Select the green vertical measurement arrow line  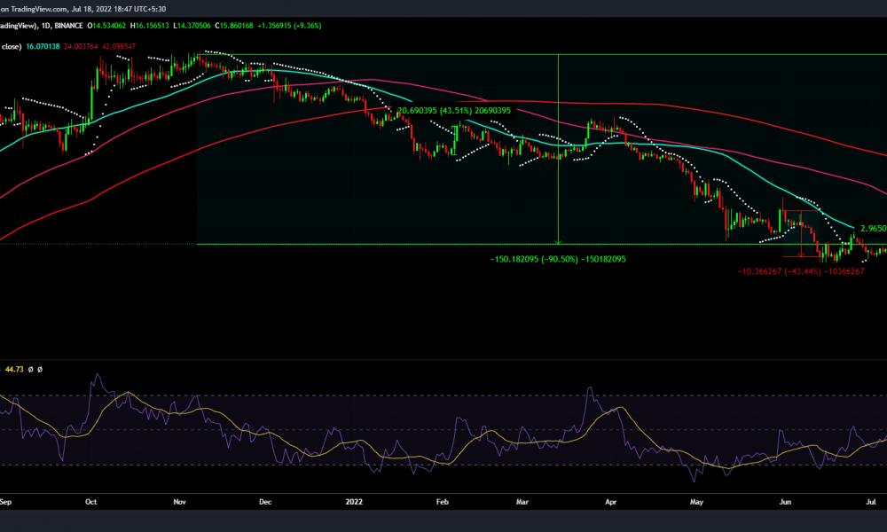(x=558, y=150)
